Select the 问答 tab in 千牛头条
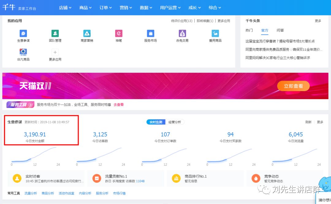Screen dimensions: 331x204 click(x=280, y=30)
